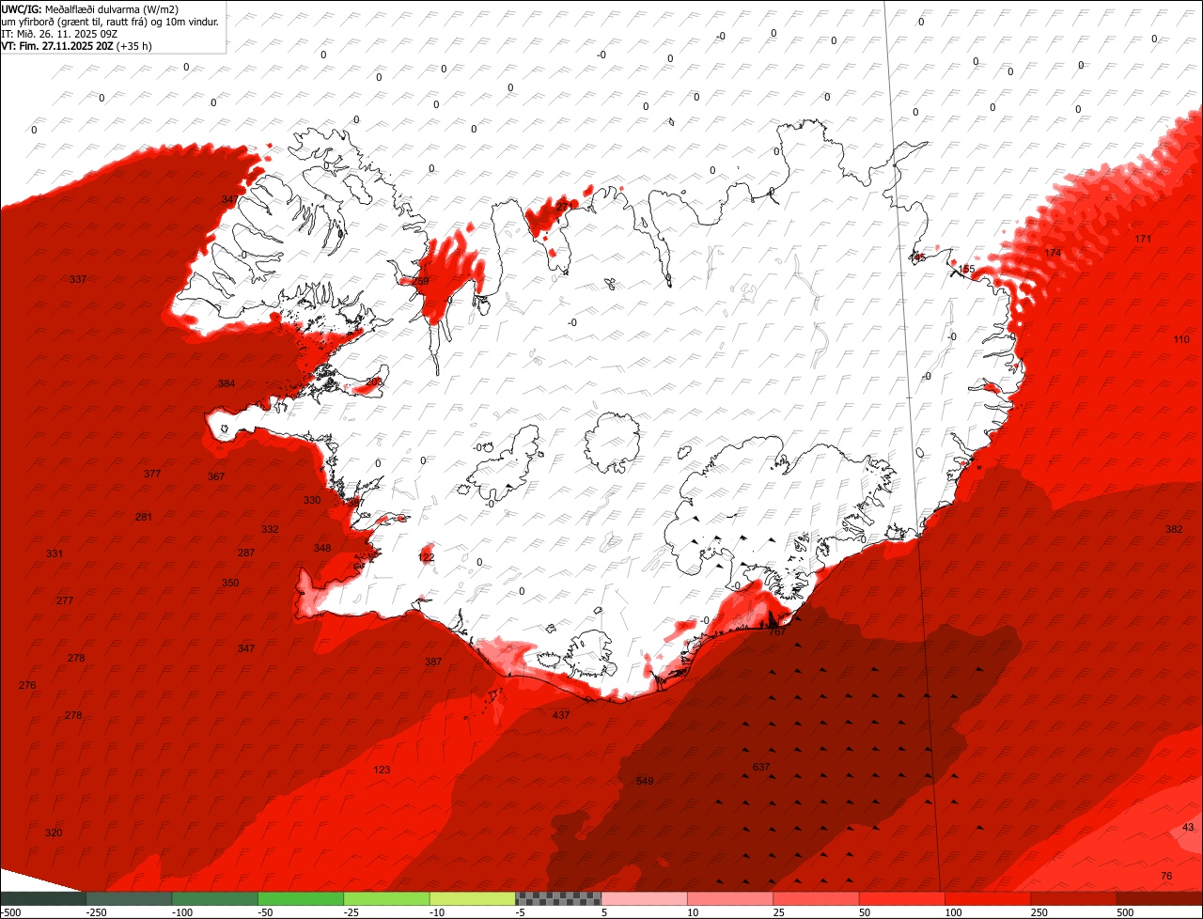Select the legend swatch between 50 and 100
Image resolution: width=1203 pixels, height=919 pixels.
click(x=901, y=898)
